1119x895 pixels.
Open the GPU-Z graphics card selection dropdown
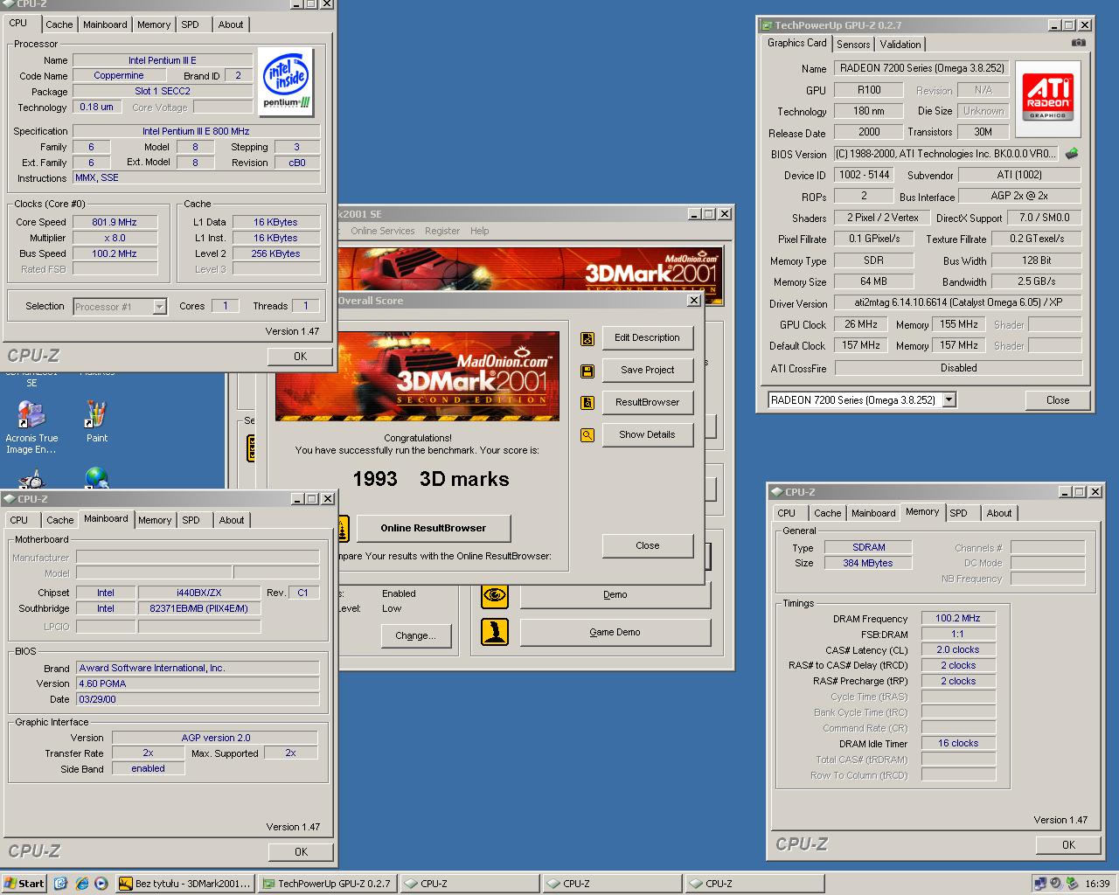pyautogui.click(x=949, y=400)
